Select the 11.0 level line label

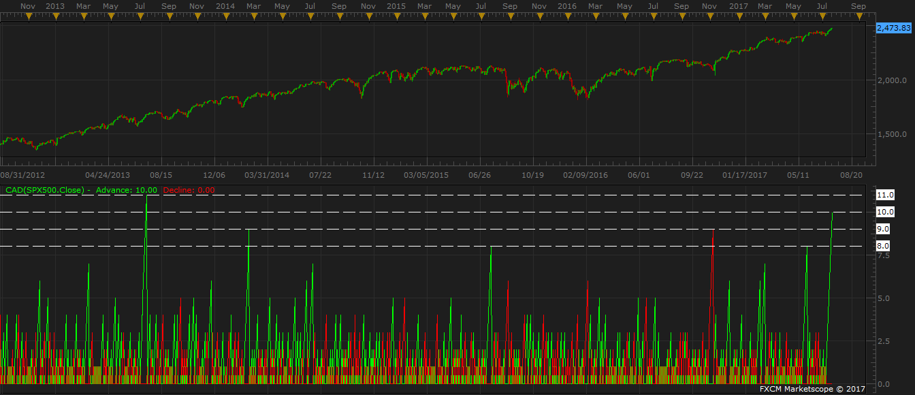click(x=884, y=195)
